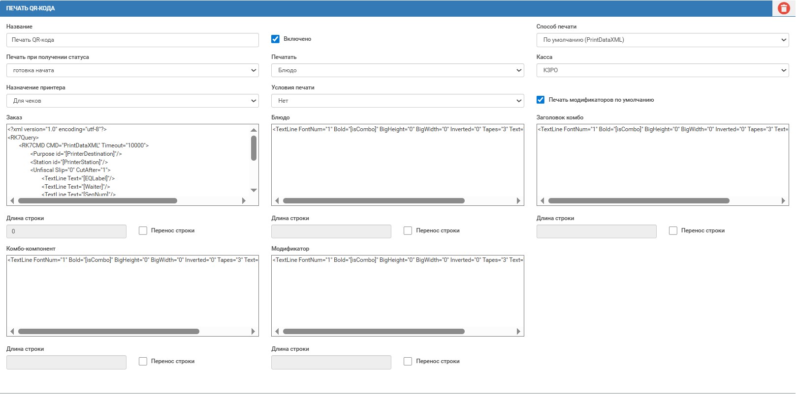The height and width of the screenshot is (397, 797).
Task: Click right scroll arrow in Блюдо textarea
Action: tap(518, 200)
